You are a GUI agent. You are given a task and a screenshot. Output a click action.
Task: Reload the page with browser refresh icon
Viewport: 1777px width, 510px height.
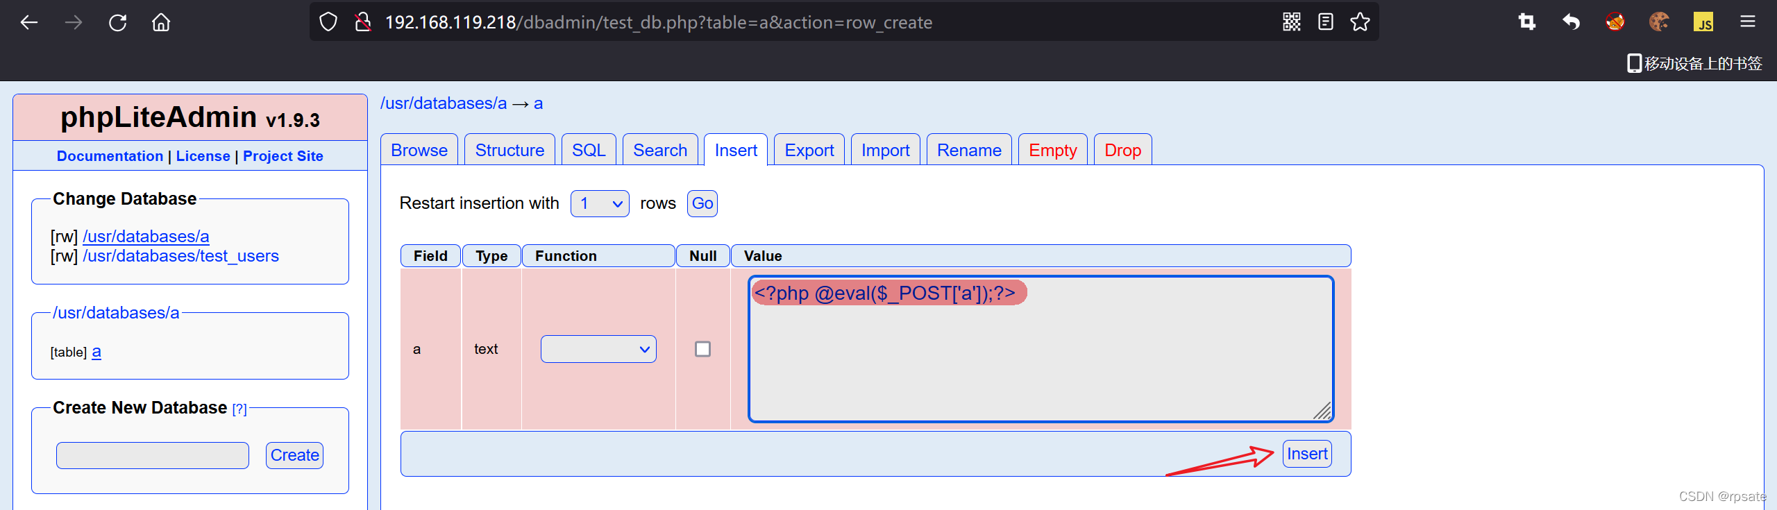(117, 23)
